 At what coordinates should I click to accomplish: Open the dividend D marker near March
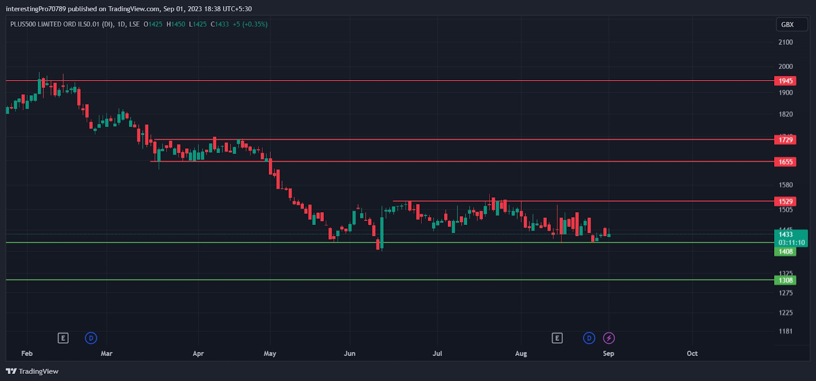tap(91, 338)
